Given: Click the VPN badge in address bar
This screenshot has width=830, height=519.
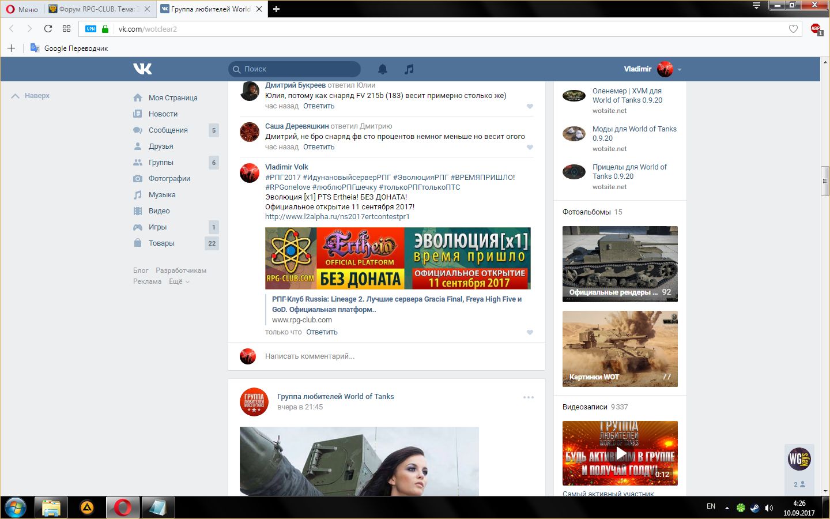Looking at the screenshot, I should [x=91, y=29].
